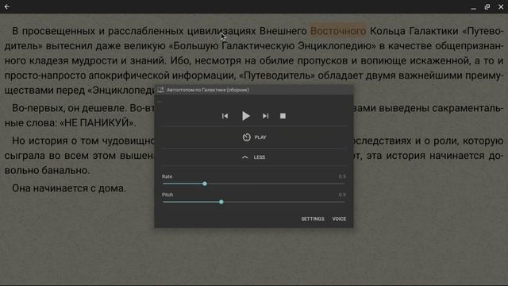This screenshot has height=286, width=508.
Task: Restore the reader window size
Action: click(487, 7)
